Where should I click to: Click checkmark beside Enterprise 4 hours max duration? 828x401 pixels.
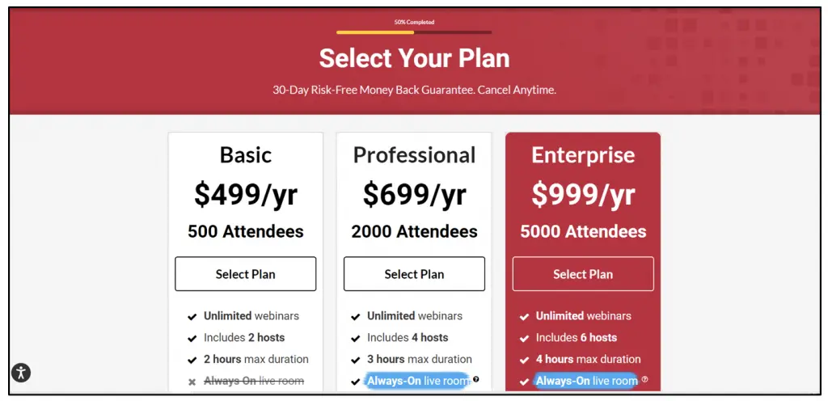click(x=524, y=360)
